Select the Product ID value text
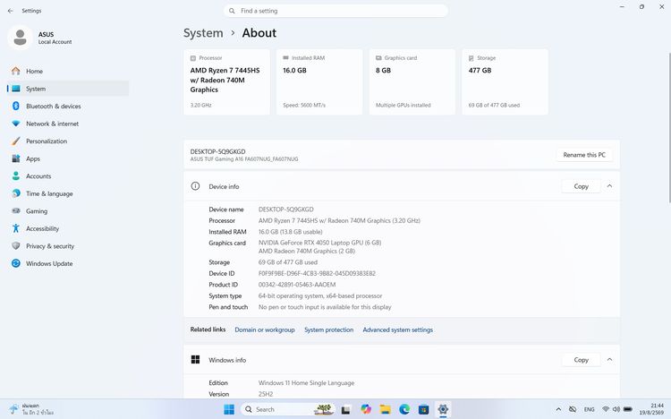 tap(297, 285)
